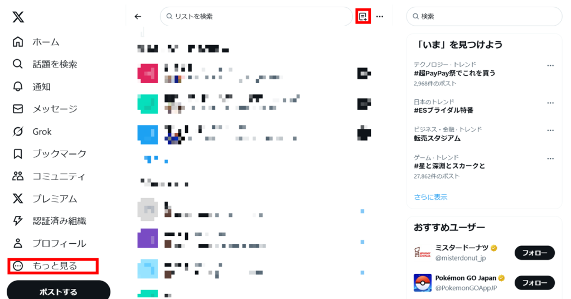Open options for #超PayPay祭 trend

tap(550, 66)
